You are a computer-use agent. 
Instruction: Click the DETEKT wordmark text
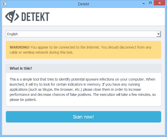click(35, 17)
